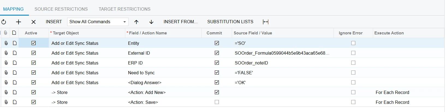Add a new row with plus icon
The height and width of the screenshot is (112, 446).
pyautogui.click(x=19, y=22)
